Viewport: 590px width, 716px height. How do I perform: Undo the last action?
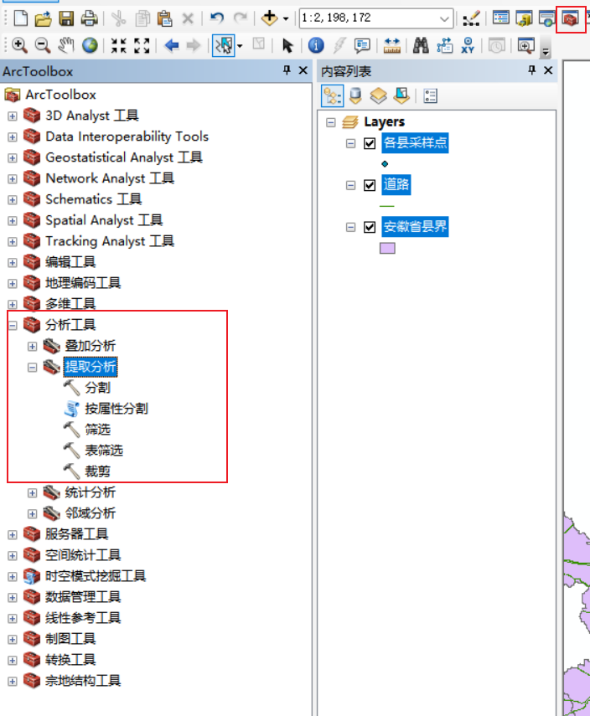(x=216, y=18)
